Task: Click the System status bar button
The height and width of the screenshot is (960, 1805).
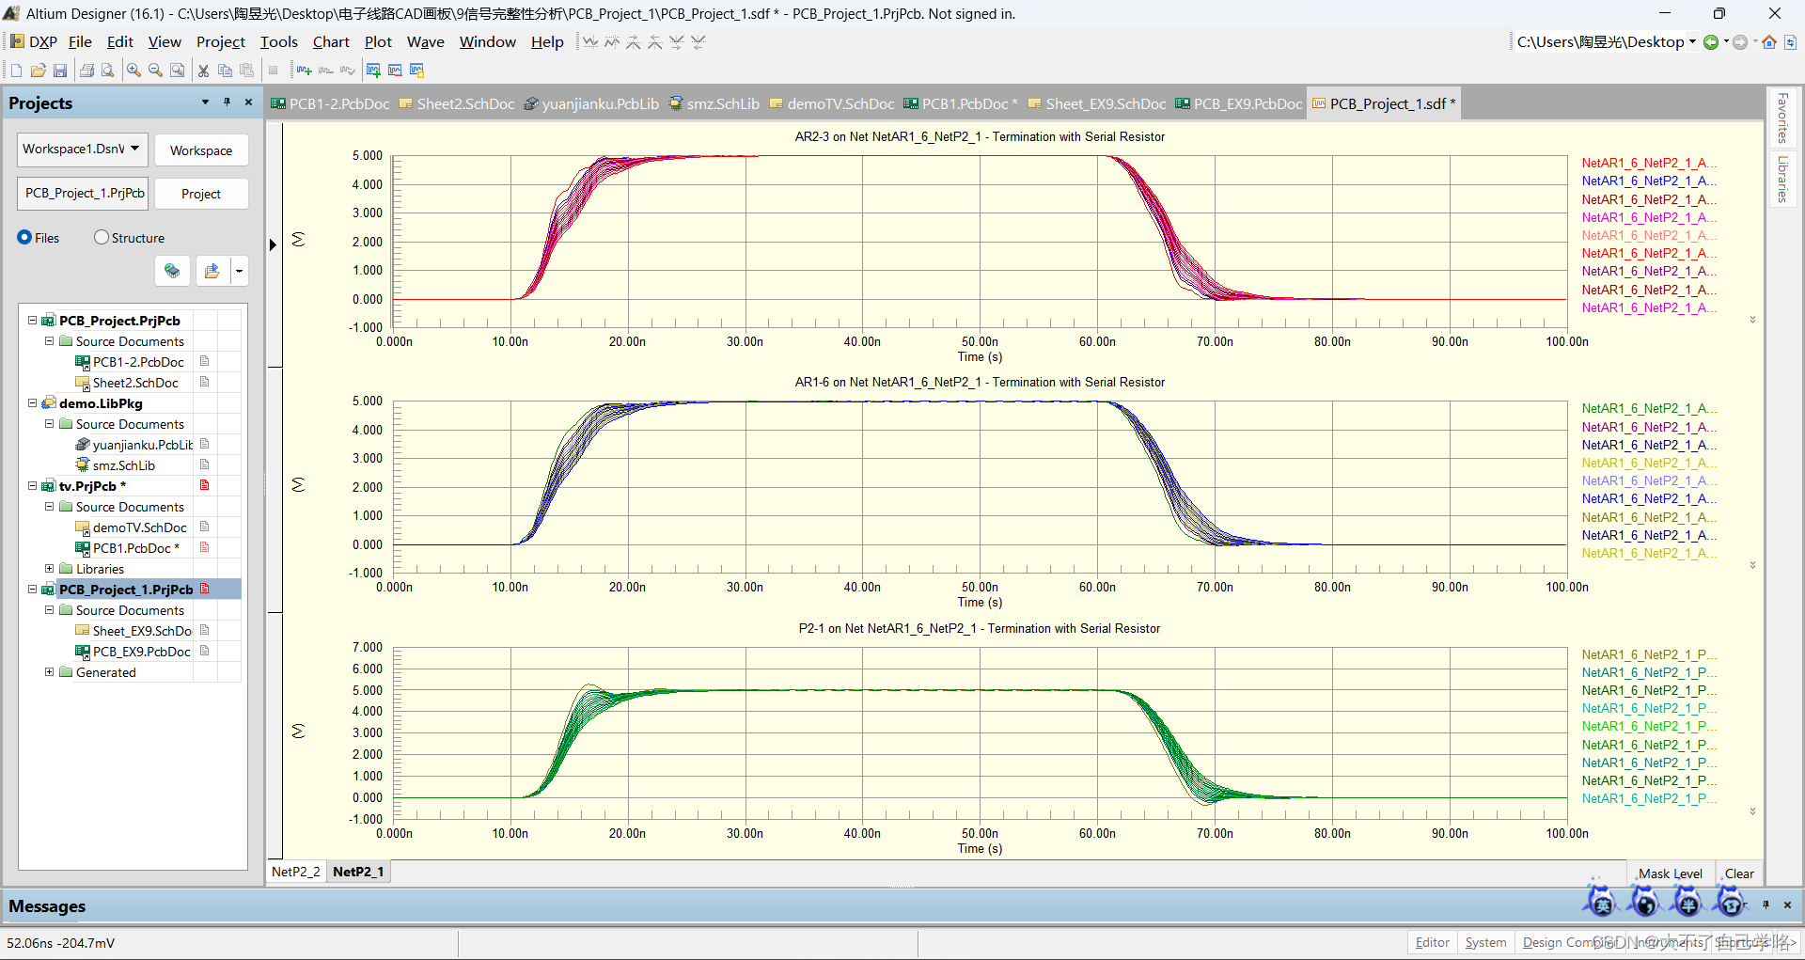Action: [1485, 942]
